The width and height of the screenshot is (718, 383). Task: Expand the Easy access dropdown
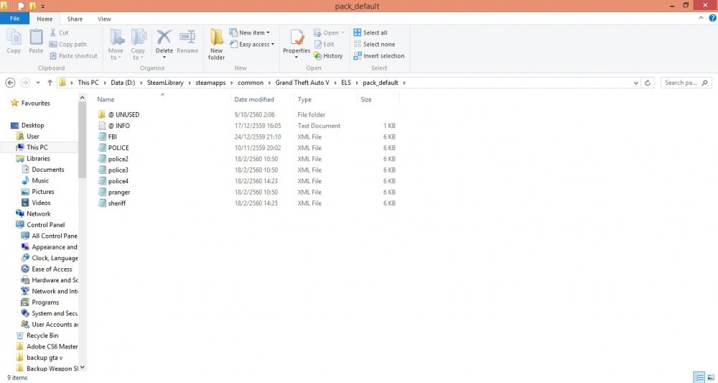pyautogui.click(x=252, y=45)
